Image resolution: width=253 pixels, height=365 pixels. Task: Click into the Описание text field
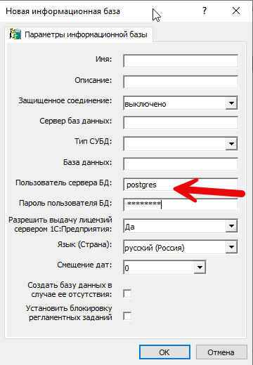pos(181,81)
